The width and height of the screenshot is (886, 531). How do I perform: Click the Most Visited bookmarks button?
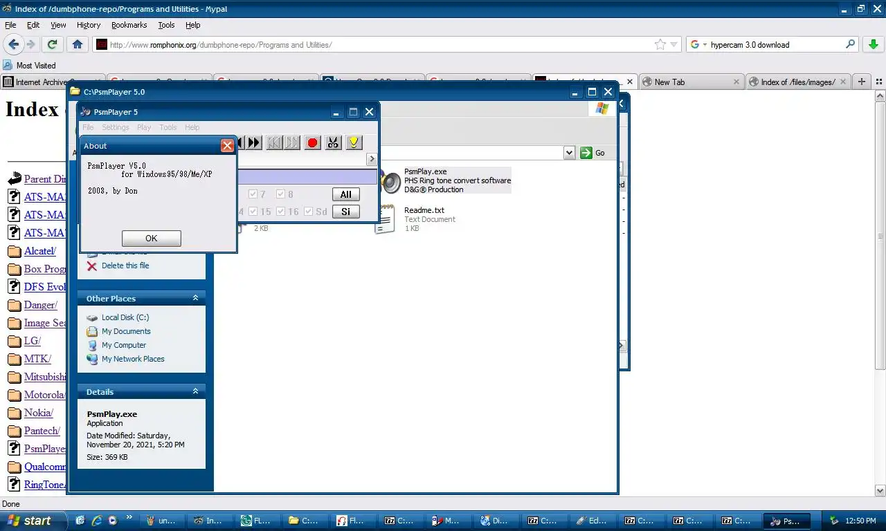point(29,65)
